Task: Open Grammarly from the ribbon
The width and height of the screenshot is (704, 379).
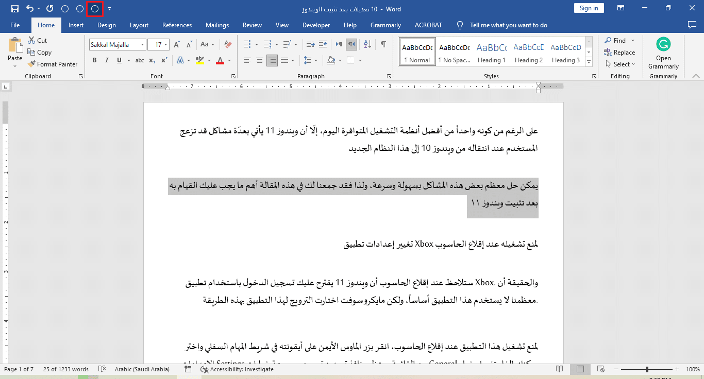Action: tap(663, 53)
